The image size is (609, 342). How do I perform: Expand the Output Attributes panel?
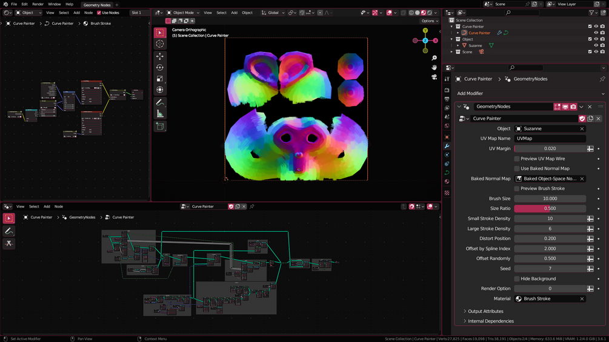pyautogui.click(x=485, y=311)
